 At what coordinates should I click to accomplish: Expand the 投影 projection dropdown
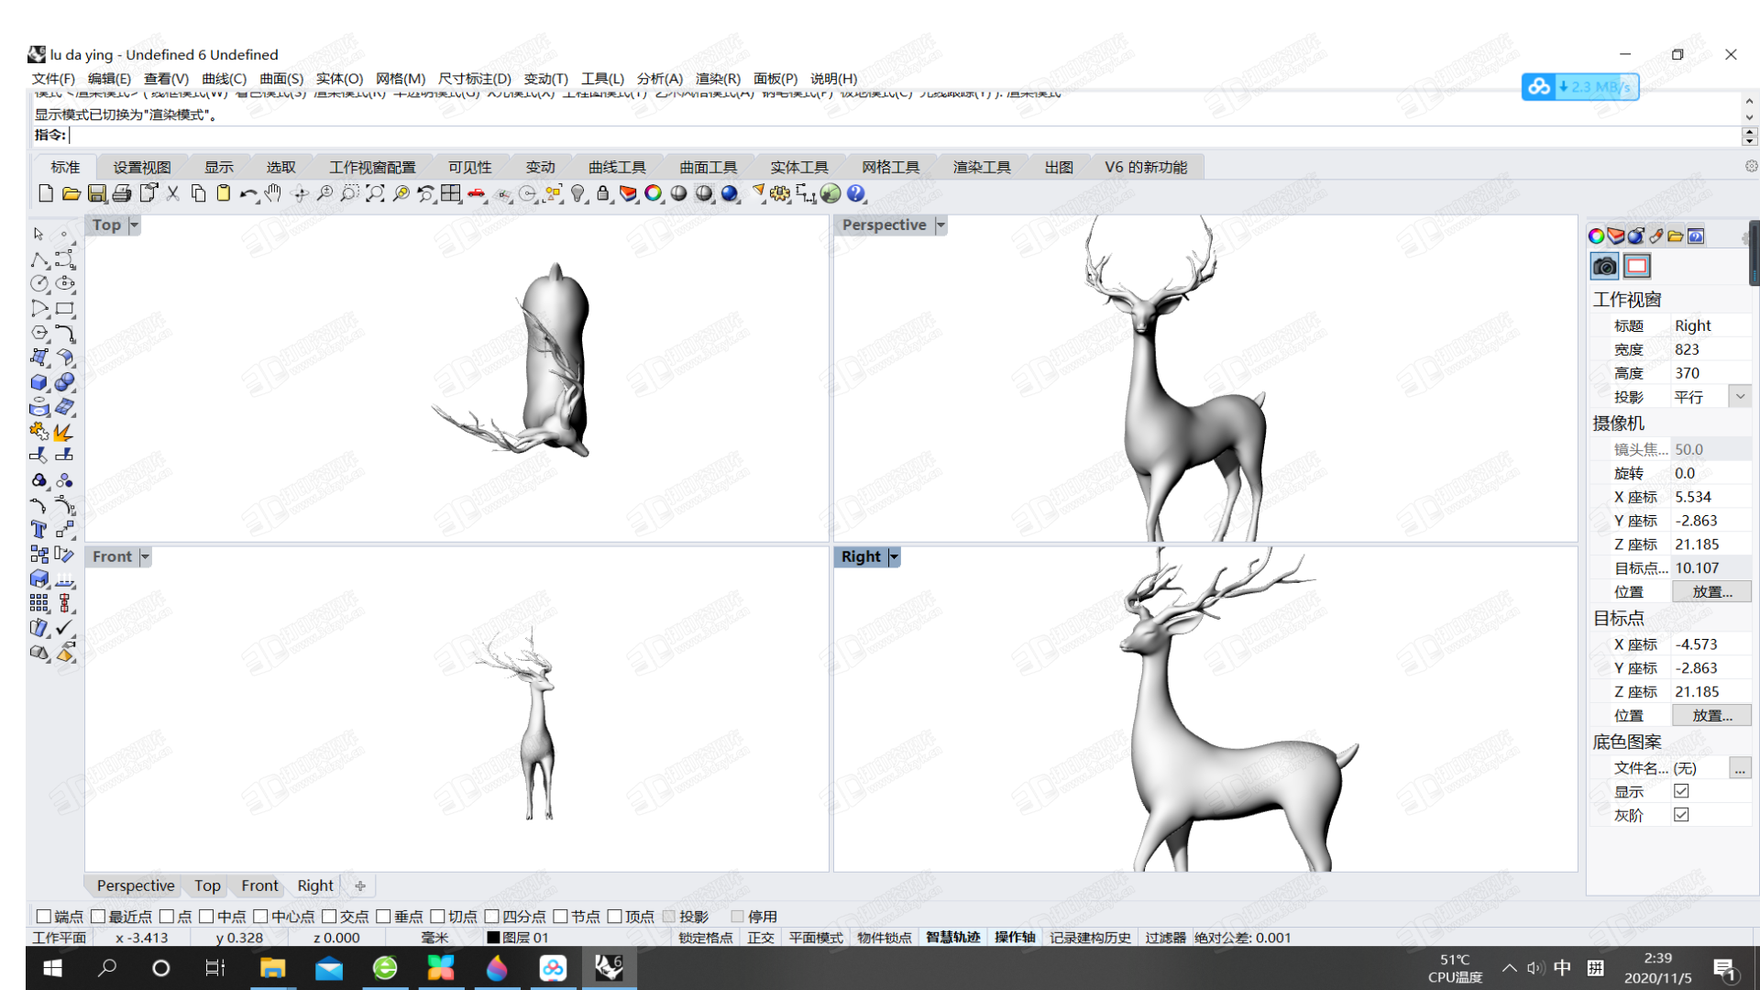[x=1740, y=396]
